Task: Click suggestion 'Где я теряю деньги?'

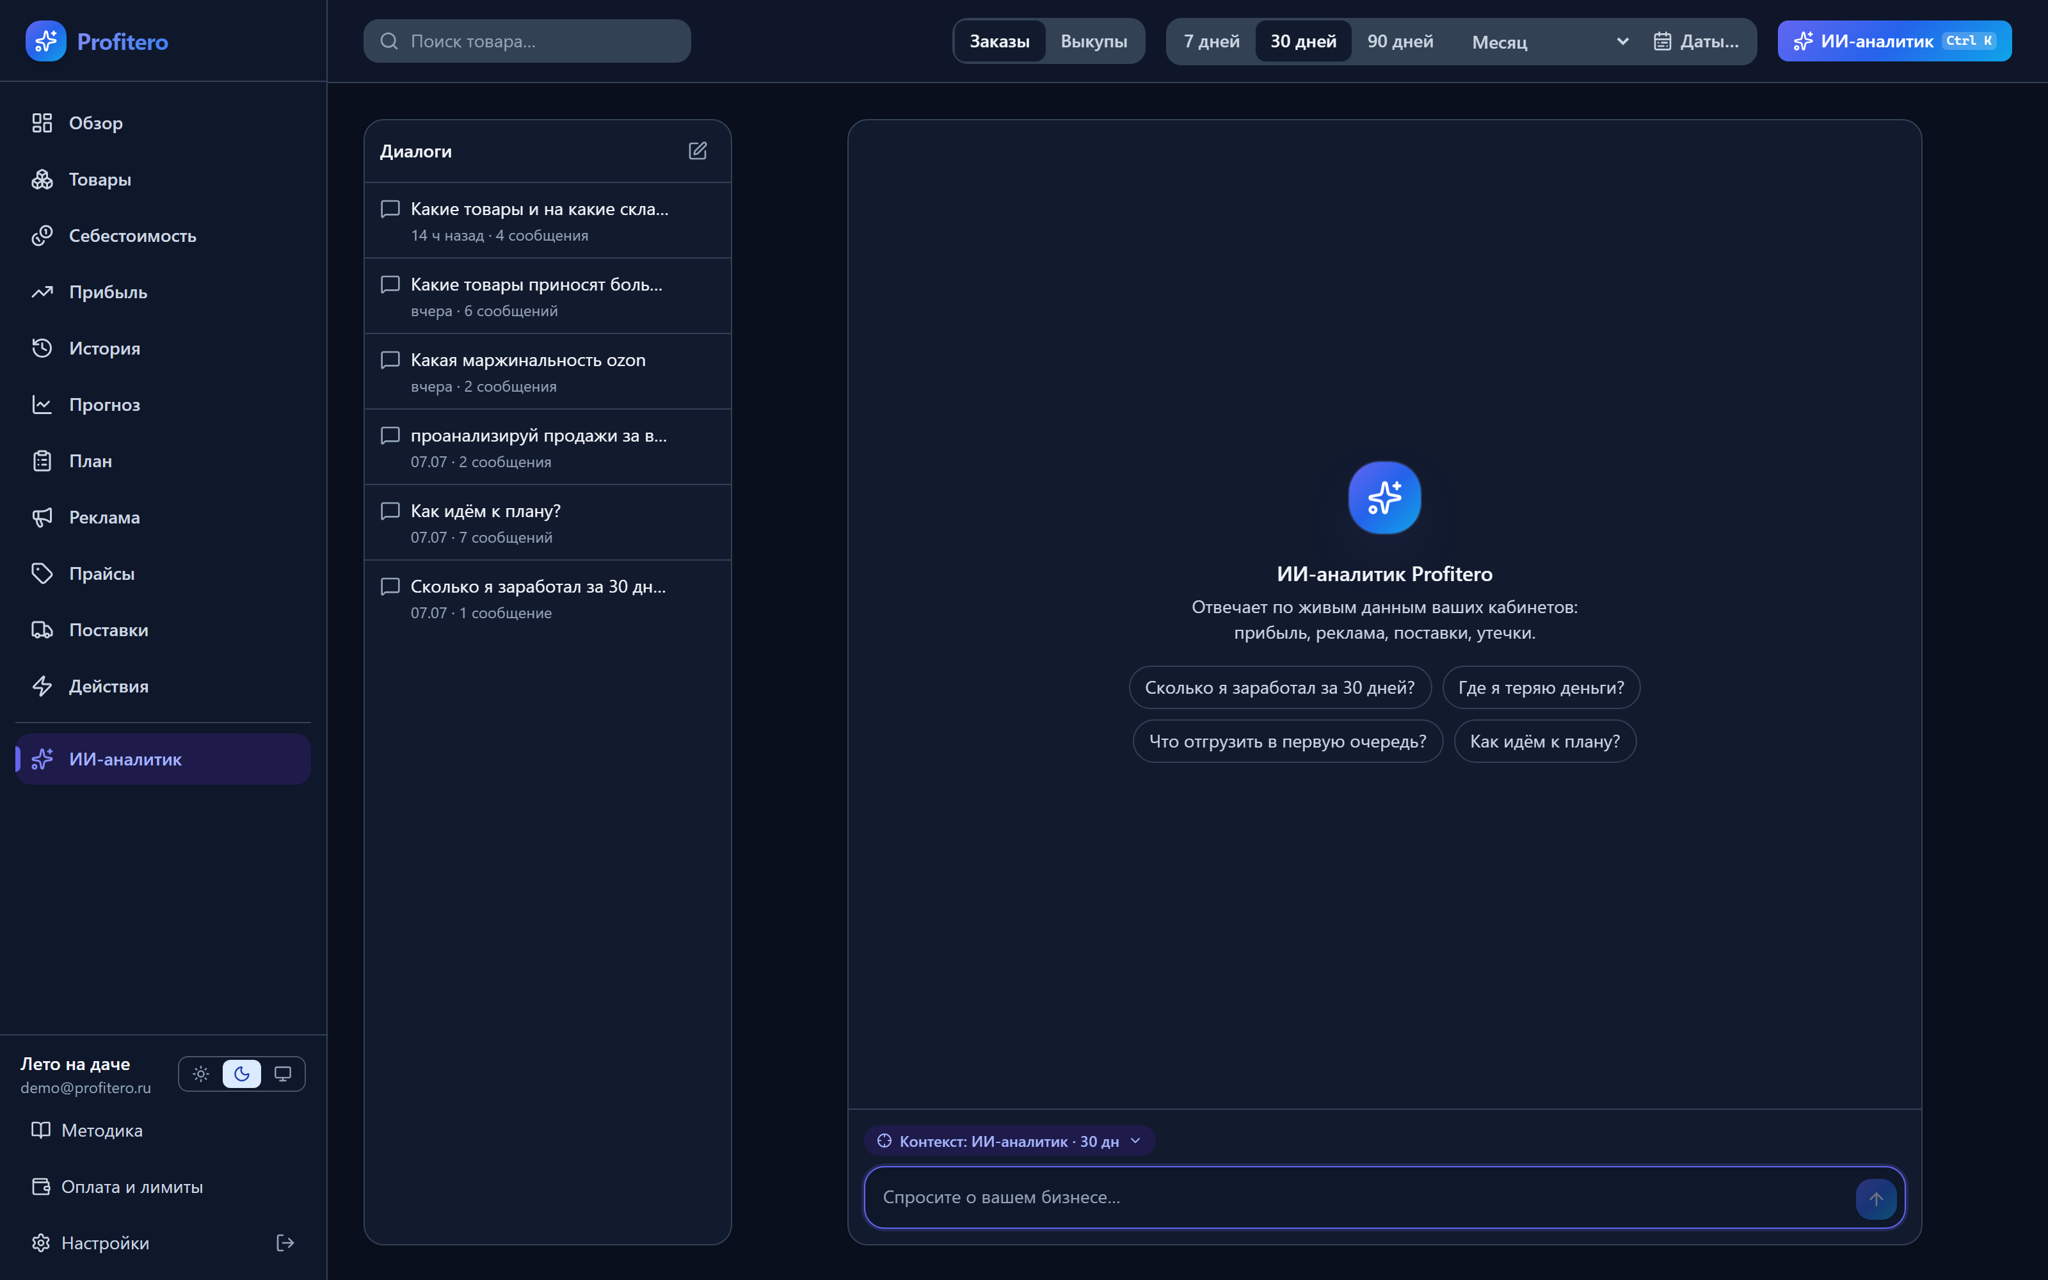Action: tap(1540, 687)
